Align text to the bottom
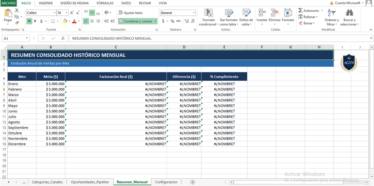374x186 pixels. [98, 13]
